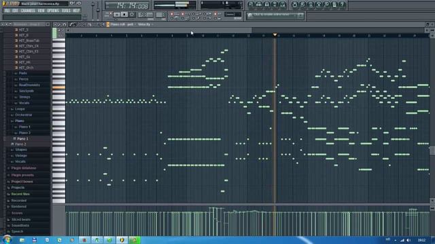Viewport: 435px width, 244px height.
Task: Arm recording with the record button
Action: pyautogui.click(x=132, y=14)
